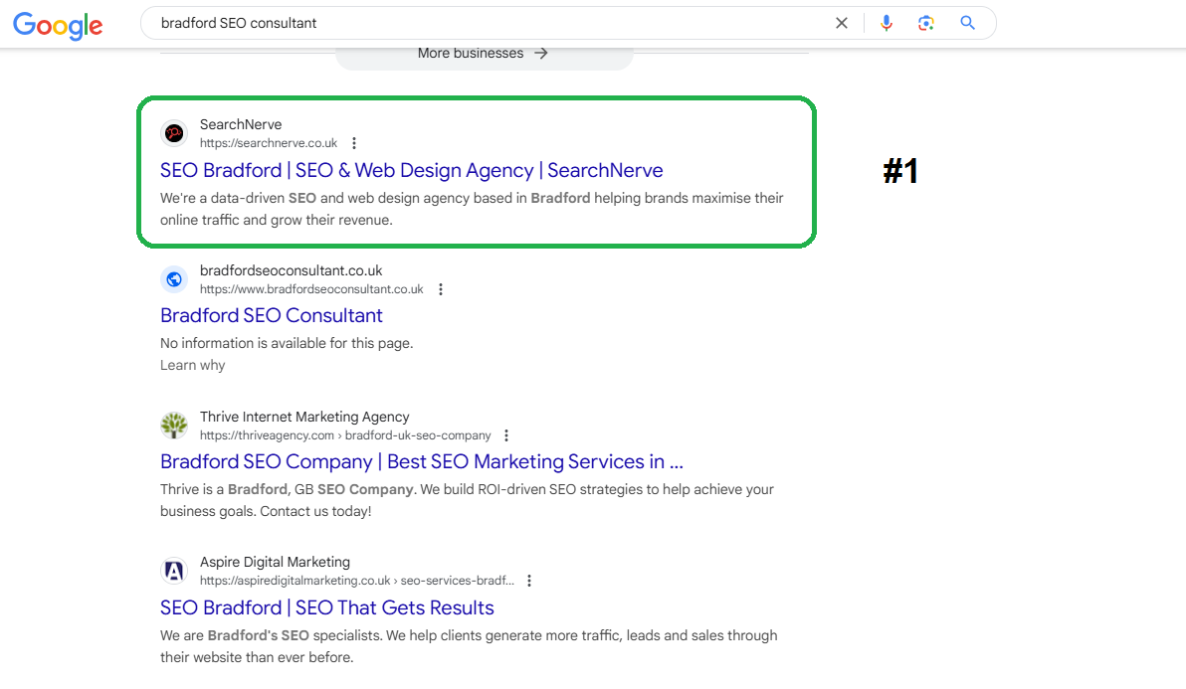Viewport: 1186px width, 689px height.
Task: Click the Aspire Digital Marketing favicon
Action: 174,571
